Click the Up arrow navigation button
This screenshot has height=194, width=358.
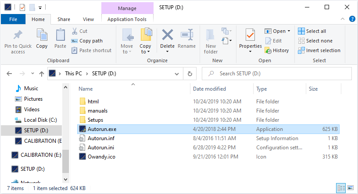pos(41,74)
